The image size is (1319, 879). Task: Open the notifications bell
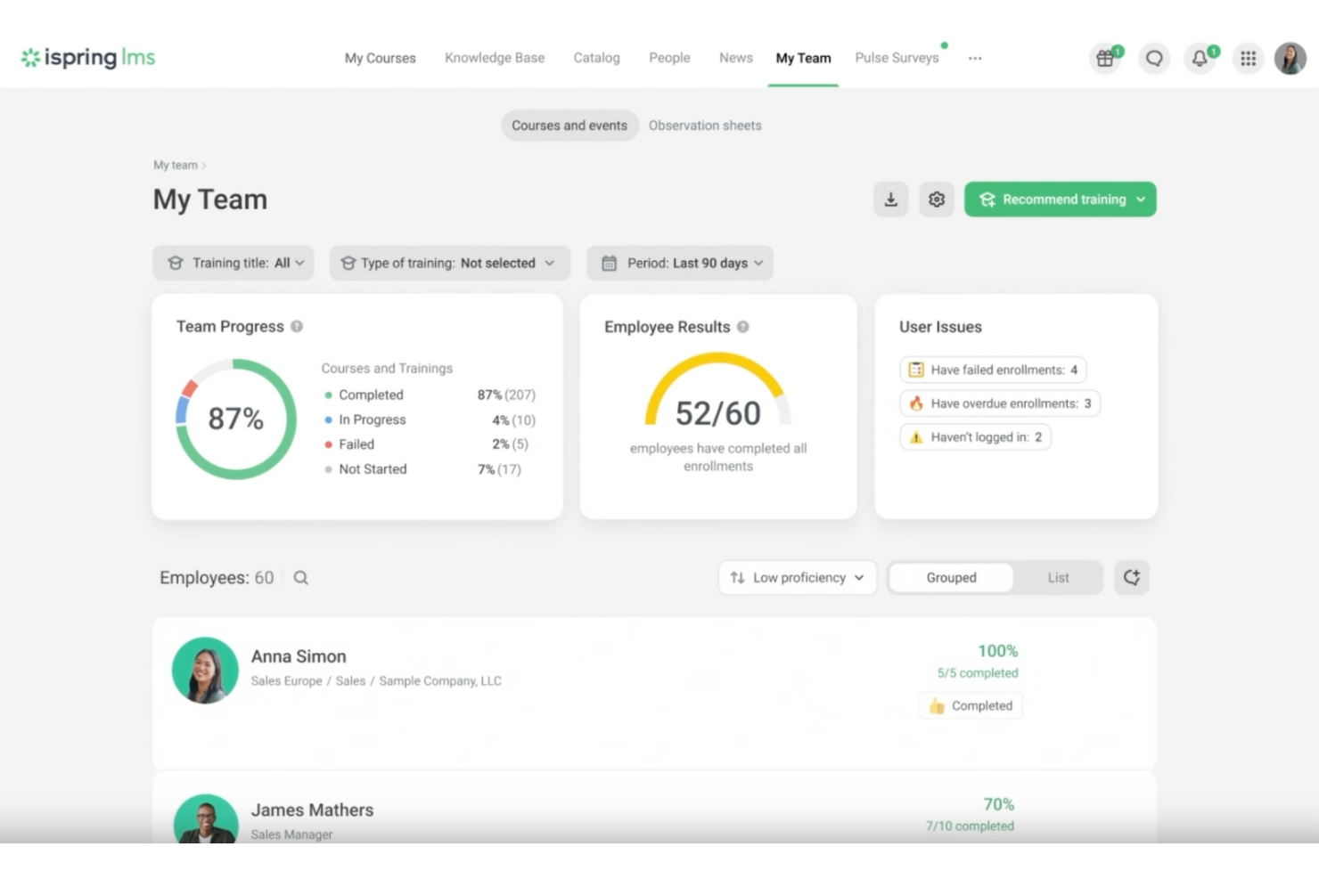tap(1200, 58)
